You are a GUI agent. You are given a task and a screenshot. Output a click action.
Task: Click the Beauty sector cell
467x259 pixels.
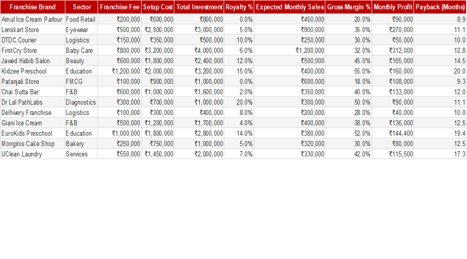click(x=81, y=61)
